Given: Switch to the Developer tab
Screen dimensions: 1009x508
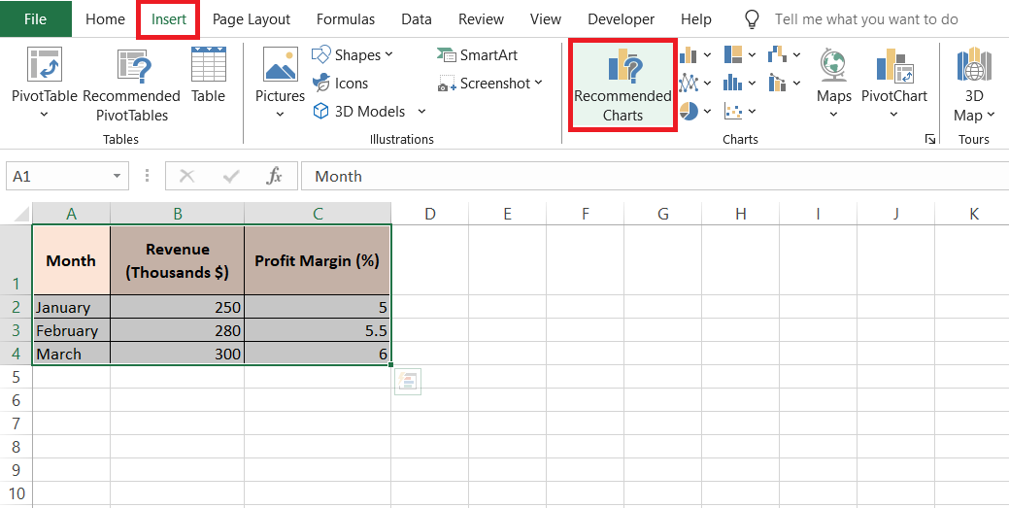Looking at the screenshot, I should pyautogui.click(x=621, y=19).
